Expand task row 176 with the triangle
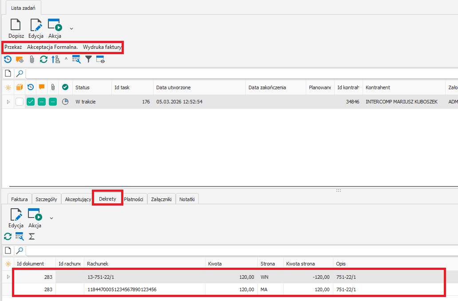The image size is (458, 301). (8, 102)
